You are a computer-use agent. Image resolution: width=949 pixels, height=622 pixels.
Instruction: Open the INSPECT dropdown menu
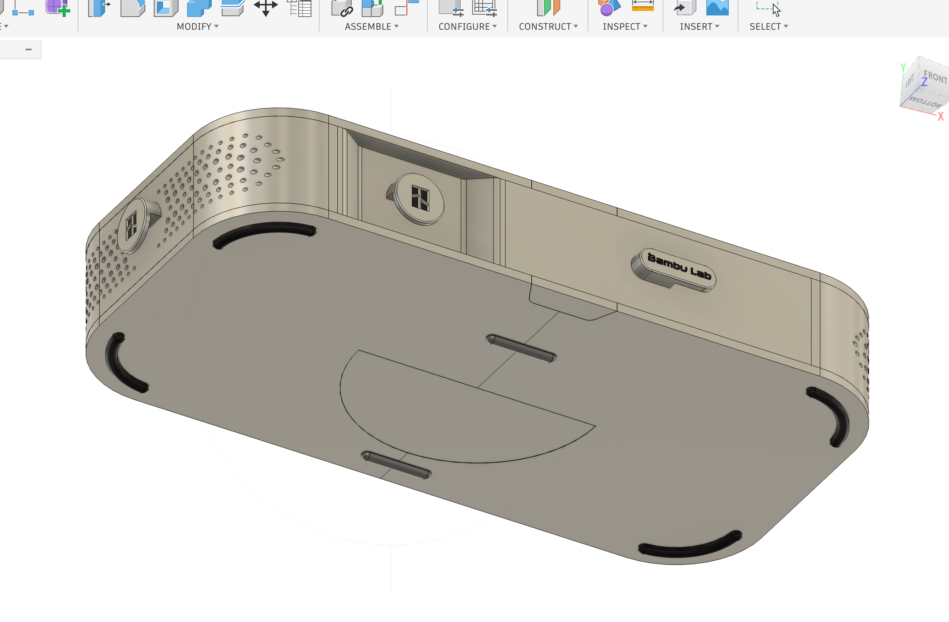625,27
